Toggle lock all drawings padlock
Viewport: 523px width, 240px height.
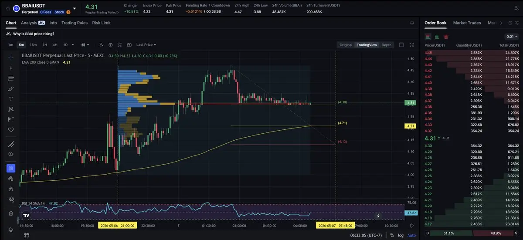coord(11,189)
